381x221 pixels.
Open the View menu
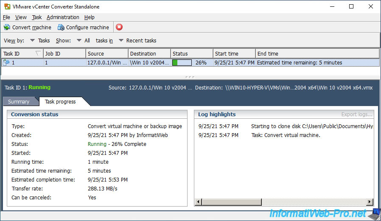(x=21, y=17)
